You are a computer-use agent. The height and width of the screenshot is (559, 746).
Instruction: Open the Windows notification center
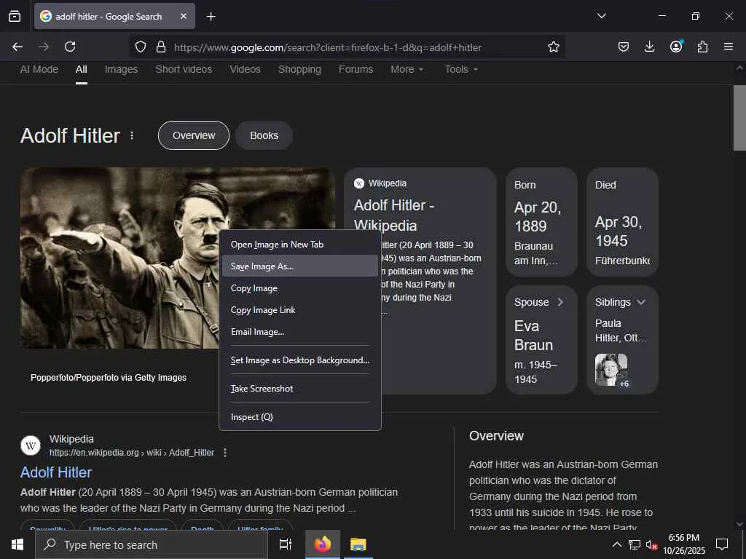click(x=722, y=544)
